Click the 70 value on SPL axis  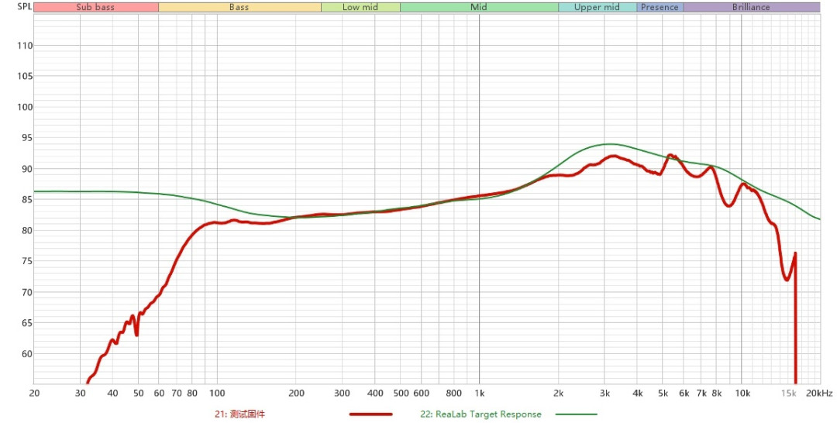(27, 292)
